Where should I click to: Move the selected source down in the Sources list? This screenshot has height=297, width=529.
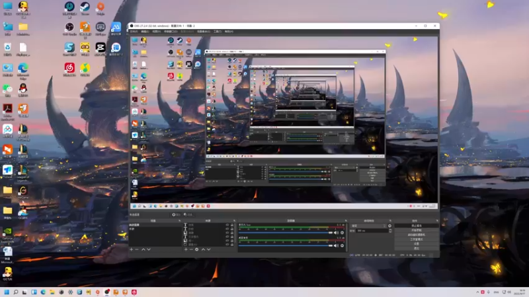(x=209, y=249)
